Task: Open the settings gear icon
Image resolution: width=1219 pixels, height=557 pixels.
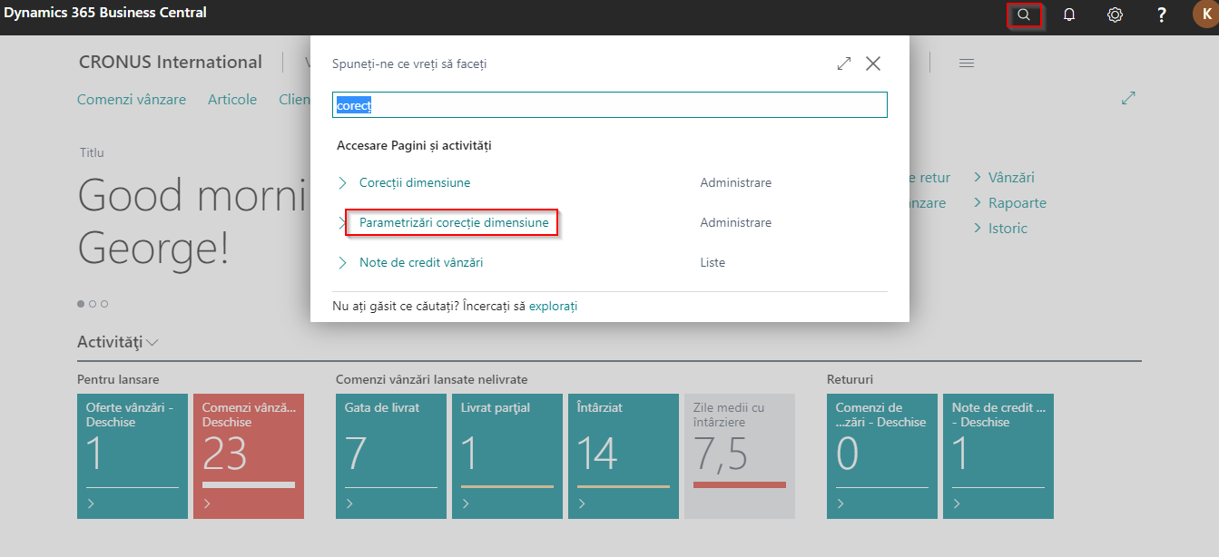Action: 1116,15
